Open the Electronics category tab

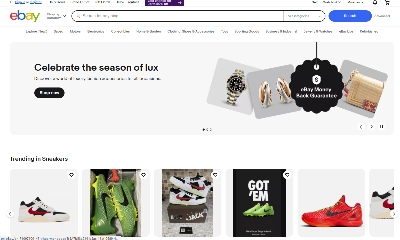click(x=96, y=31)
